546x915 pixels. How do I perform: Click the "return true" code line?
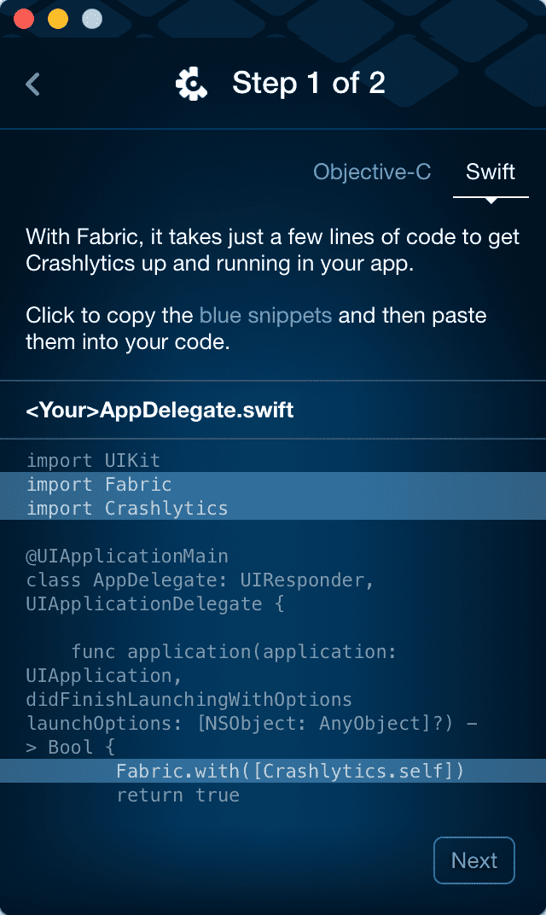(x=177, y=795)
